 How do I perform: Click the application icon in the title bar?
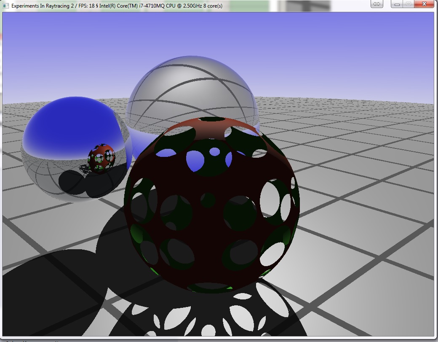[x=5, y=5]
